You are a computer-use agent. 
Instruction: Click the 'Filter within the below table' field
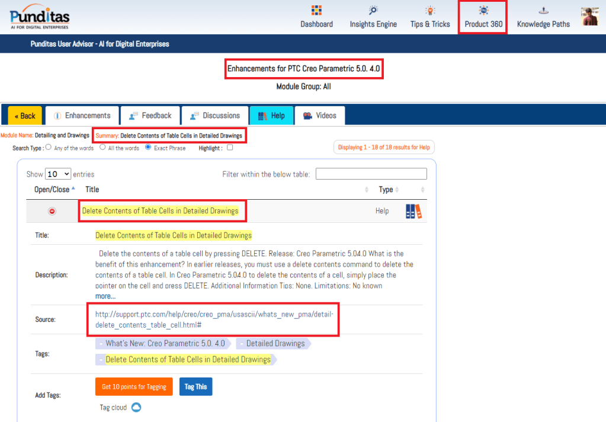click(x=371, y=174)
